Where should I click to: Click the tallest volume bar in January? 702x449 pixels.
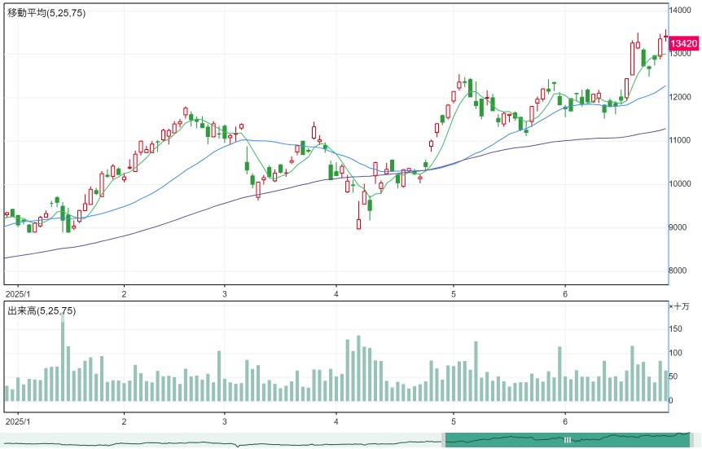[x=63, y=356]
